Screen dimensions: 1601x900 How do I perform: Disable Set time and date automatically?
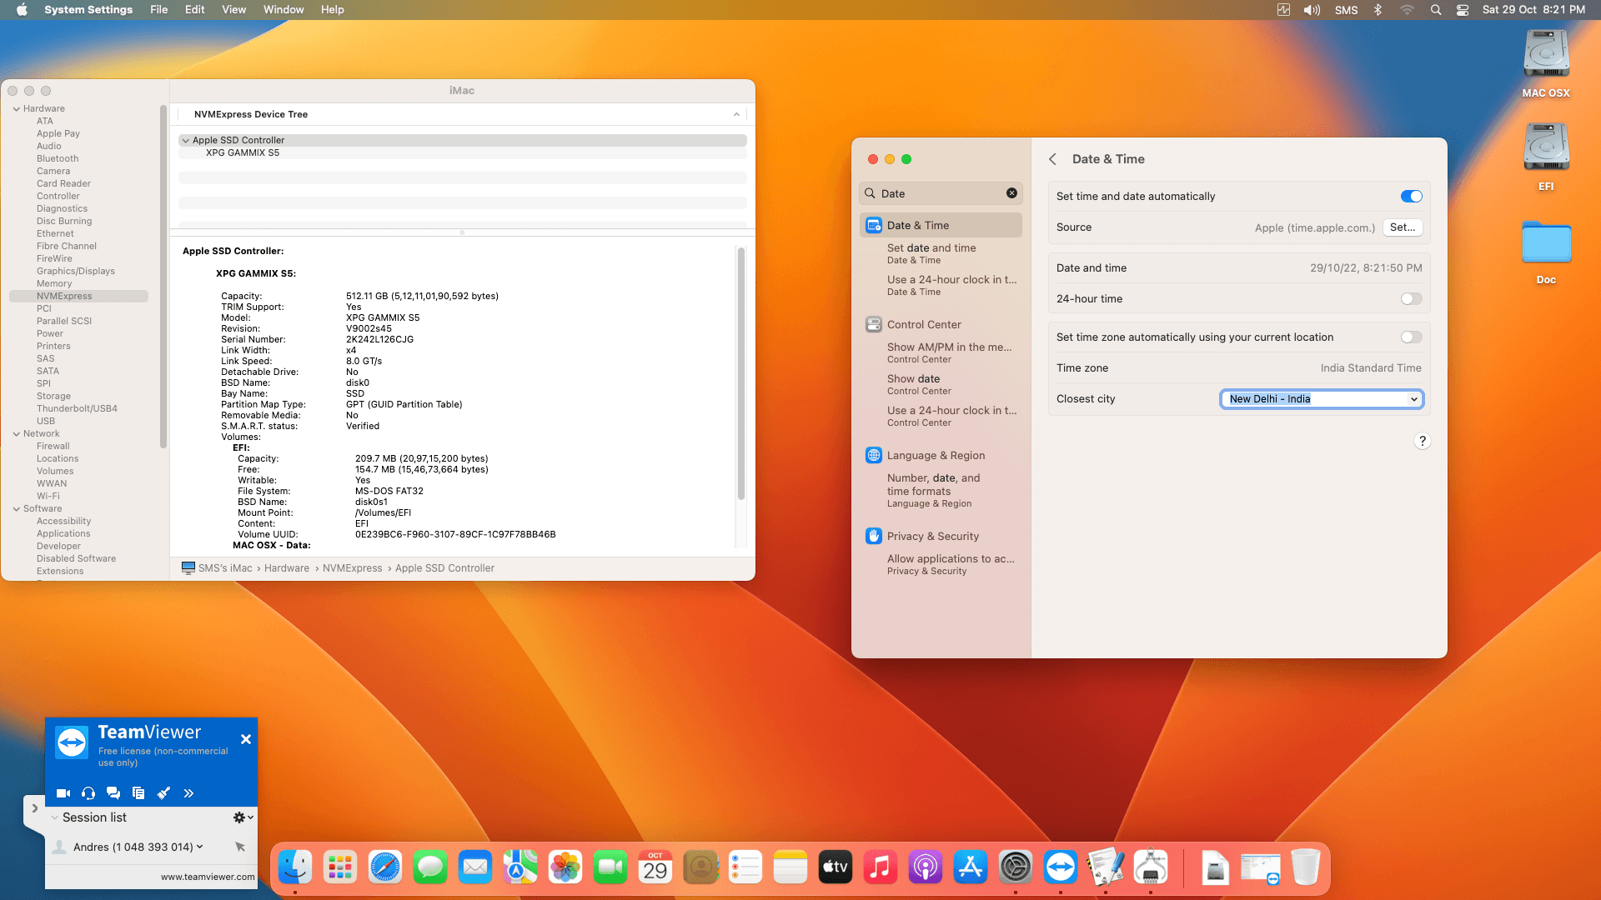coord(1410,196)
